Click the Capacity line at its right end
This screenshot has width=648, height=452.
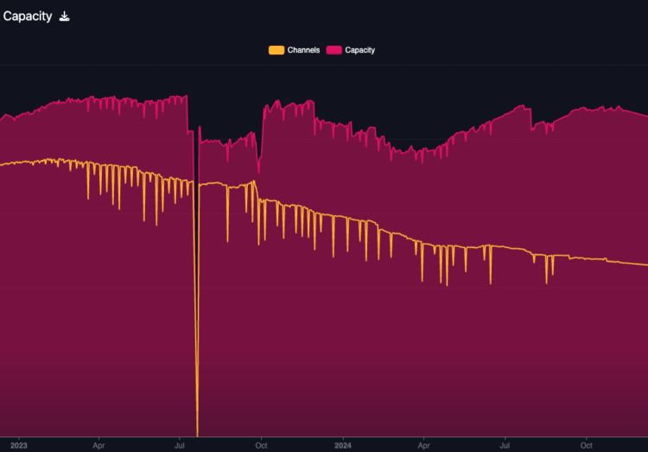[x=645, y=116]
